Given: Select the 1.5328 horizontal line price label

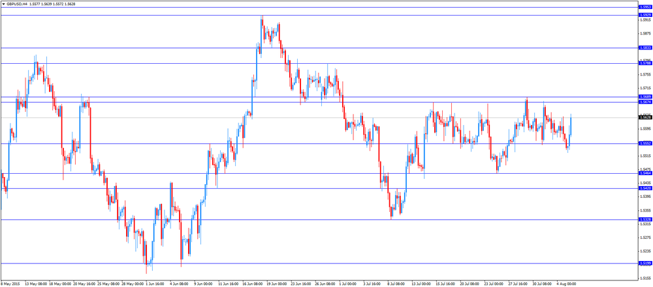Looking at the screenshot, I should pos(645,219).
